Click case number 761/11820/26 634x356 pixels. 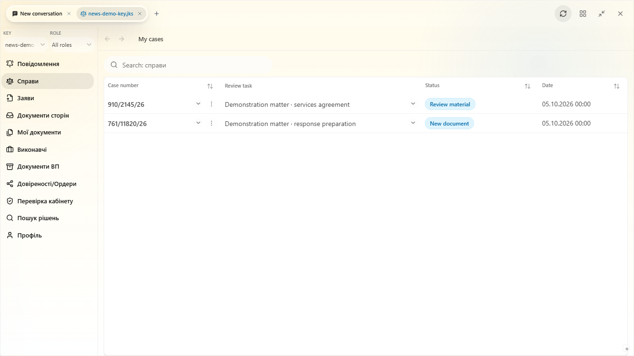click(x=127, y=124)
